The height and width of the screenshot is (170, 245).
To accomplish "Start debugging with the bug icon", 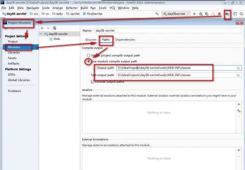I will tap(201, 14).
